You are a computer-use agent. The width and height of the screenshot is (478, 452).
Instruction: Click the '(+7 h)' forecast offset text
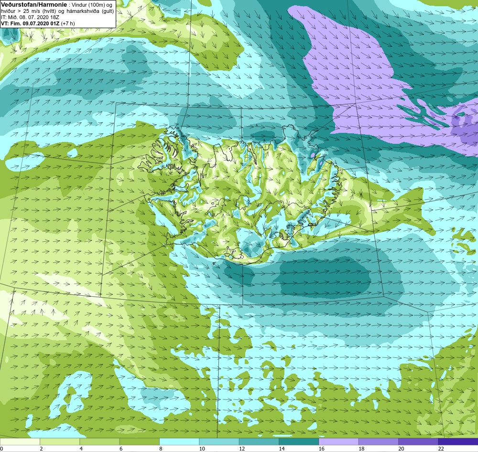tap(68, 23)
